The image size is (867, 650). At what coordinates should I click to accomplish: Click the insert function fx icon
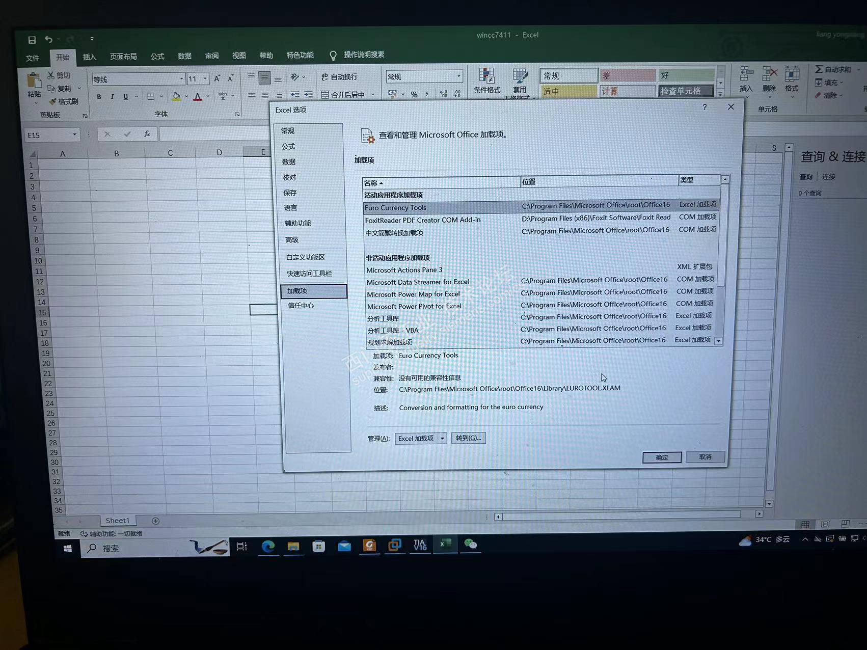(x=147, y=134)
